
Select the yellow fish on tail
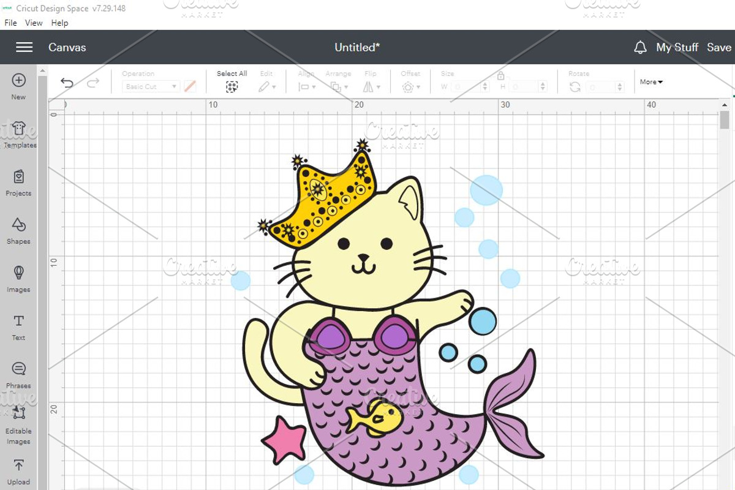374,417
